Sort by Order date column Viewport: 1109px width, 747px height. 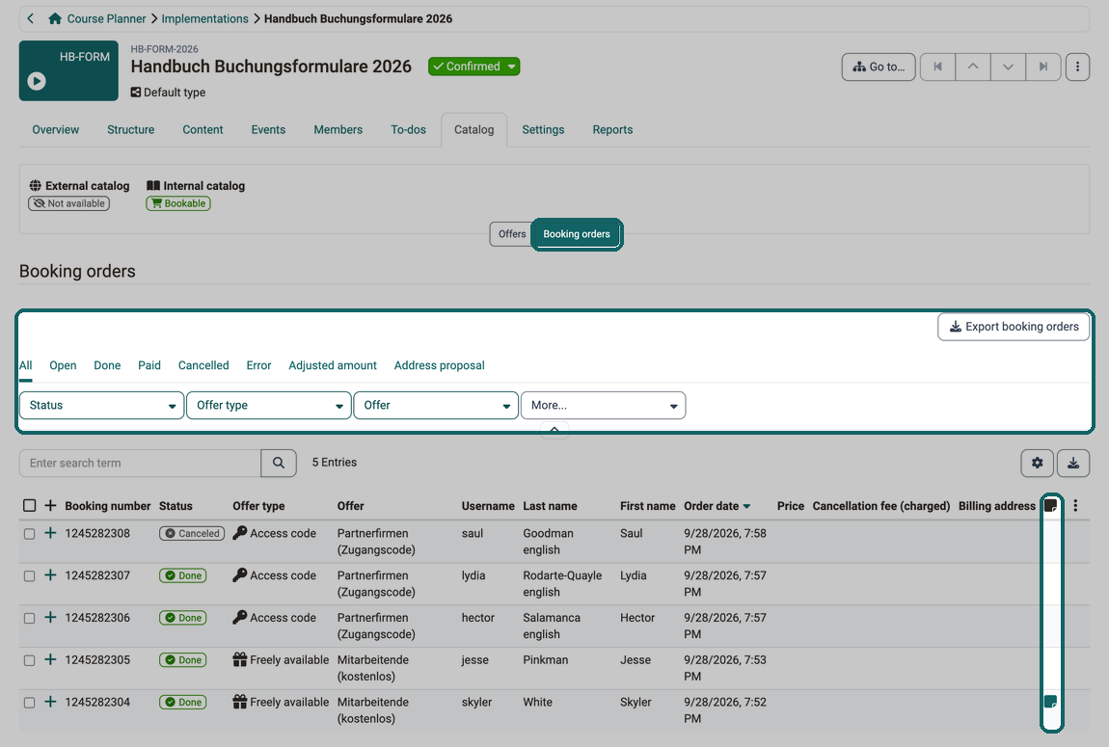point(717,506)
